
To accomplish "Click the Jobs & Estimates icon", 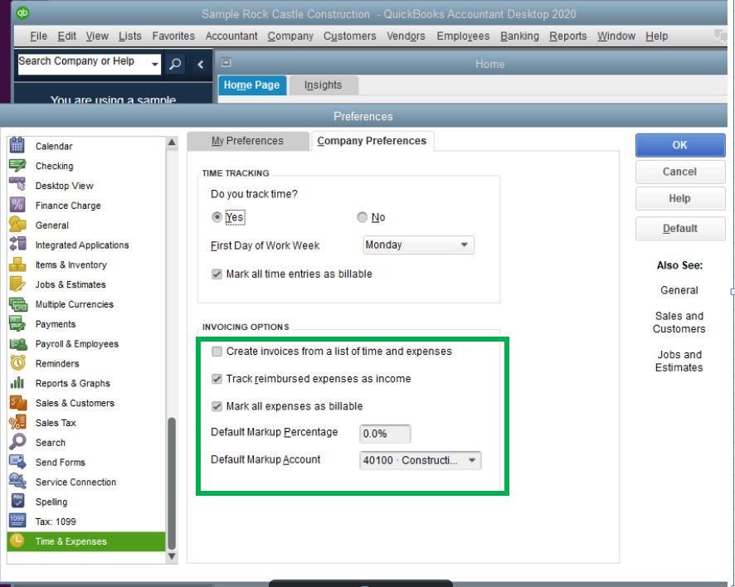I will coord(17,284).
